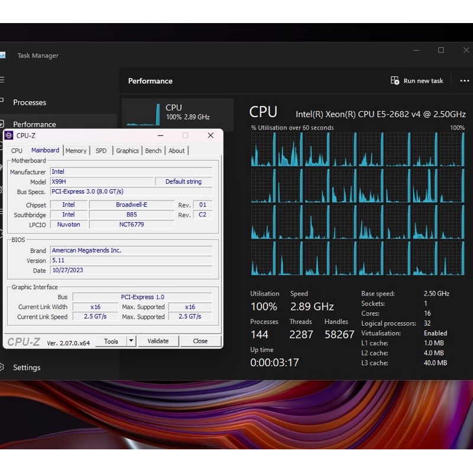Click the Virtualisation Enabled value

point(435,333)
